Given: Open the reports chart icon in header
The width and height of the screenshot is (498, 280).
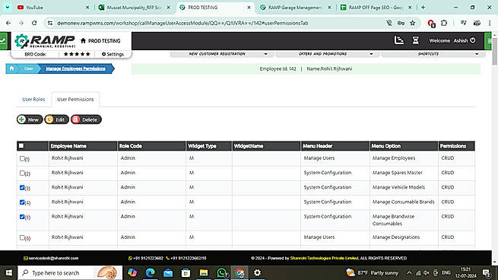Looking at the screenshot, I should point(399,40).
